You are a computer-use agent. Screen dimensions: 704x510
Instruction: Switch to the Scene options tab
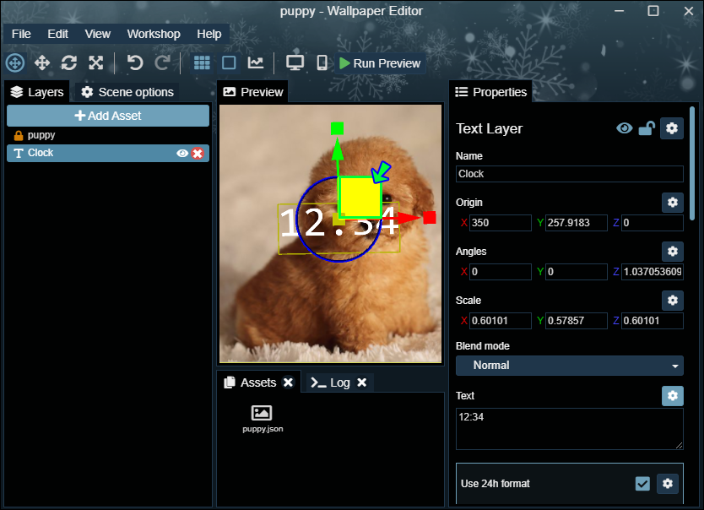pyautogui.click(x=127, y=92)
